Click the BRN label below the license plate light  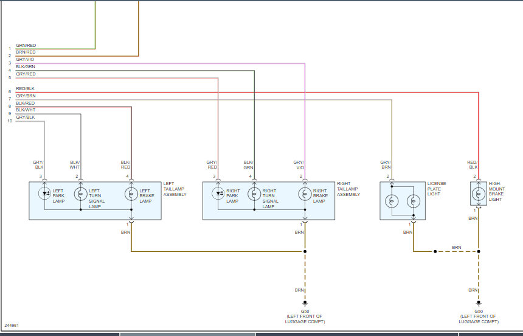(x=407, y=232)
